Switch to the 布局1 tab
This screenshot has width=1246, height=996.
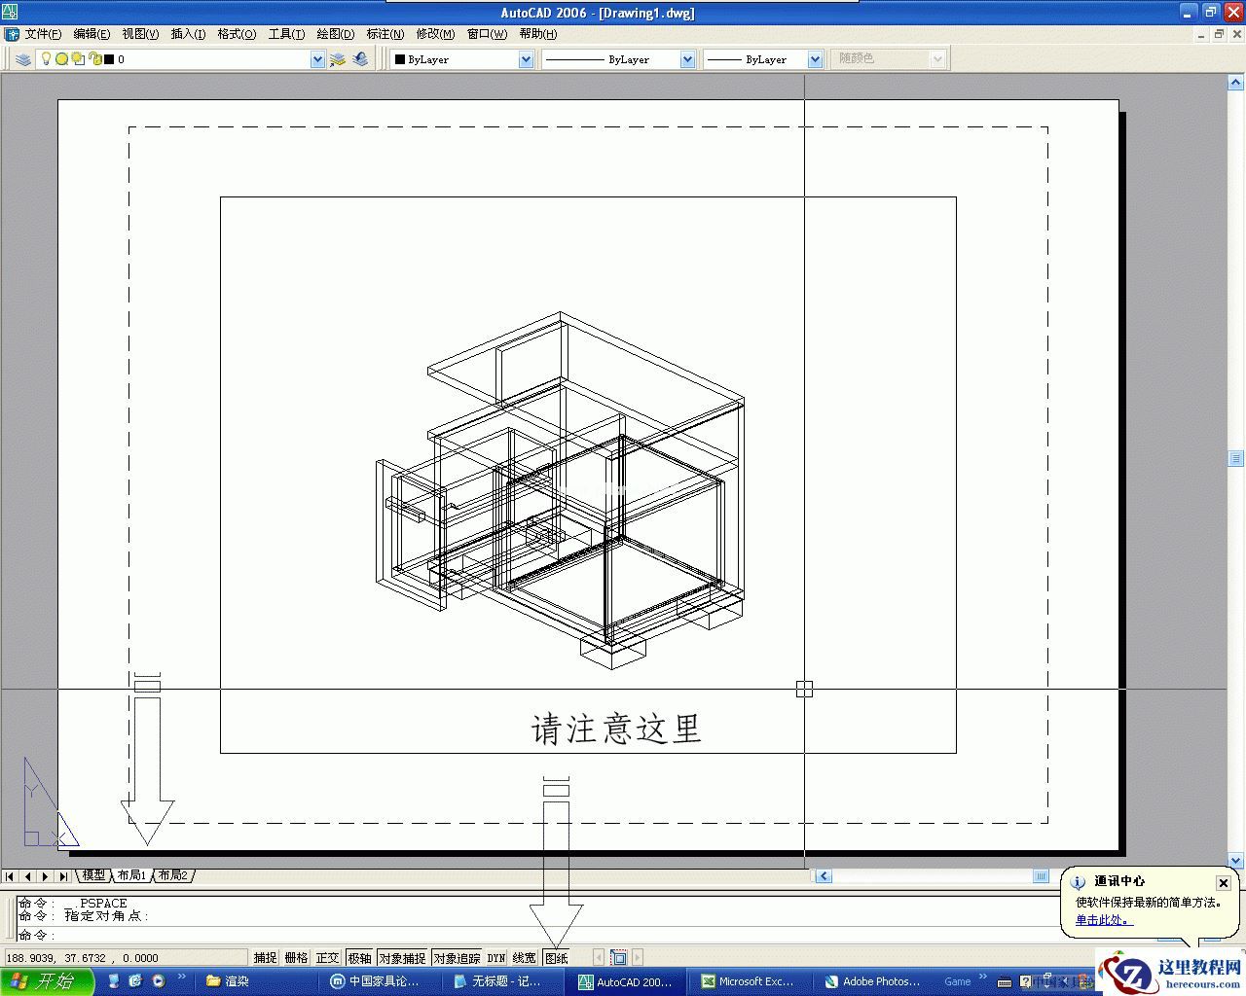(131, 875)
